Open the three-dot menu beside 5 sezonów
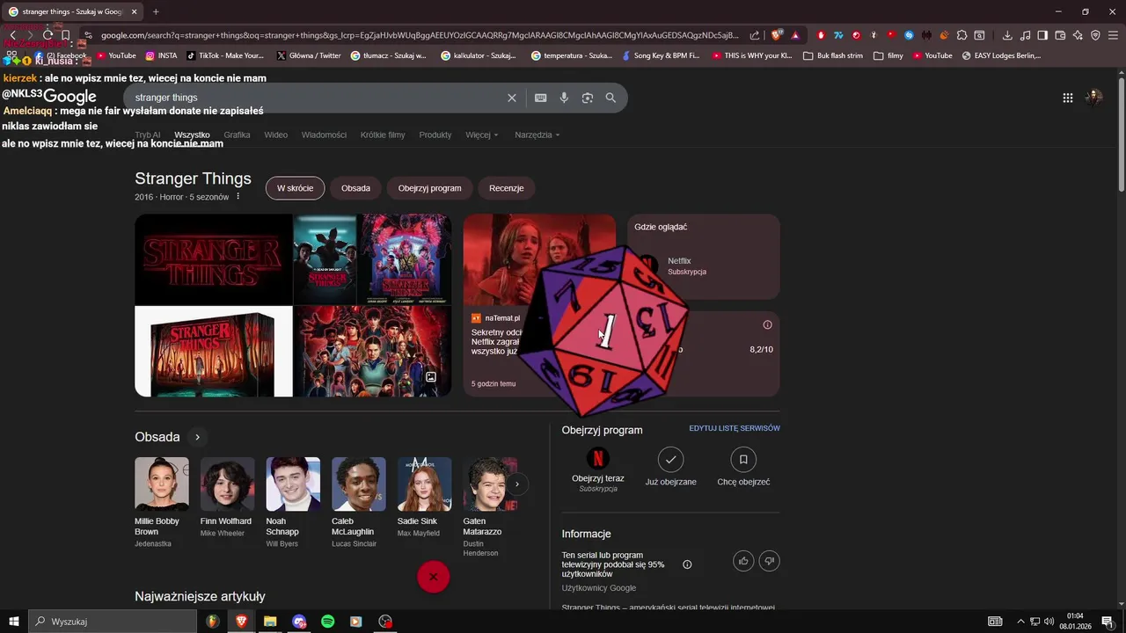 coord(238,196)
